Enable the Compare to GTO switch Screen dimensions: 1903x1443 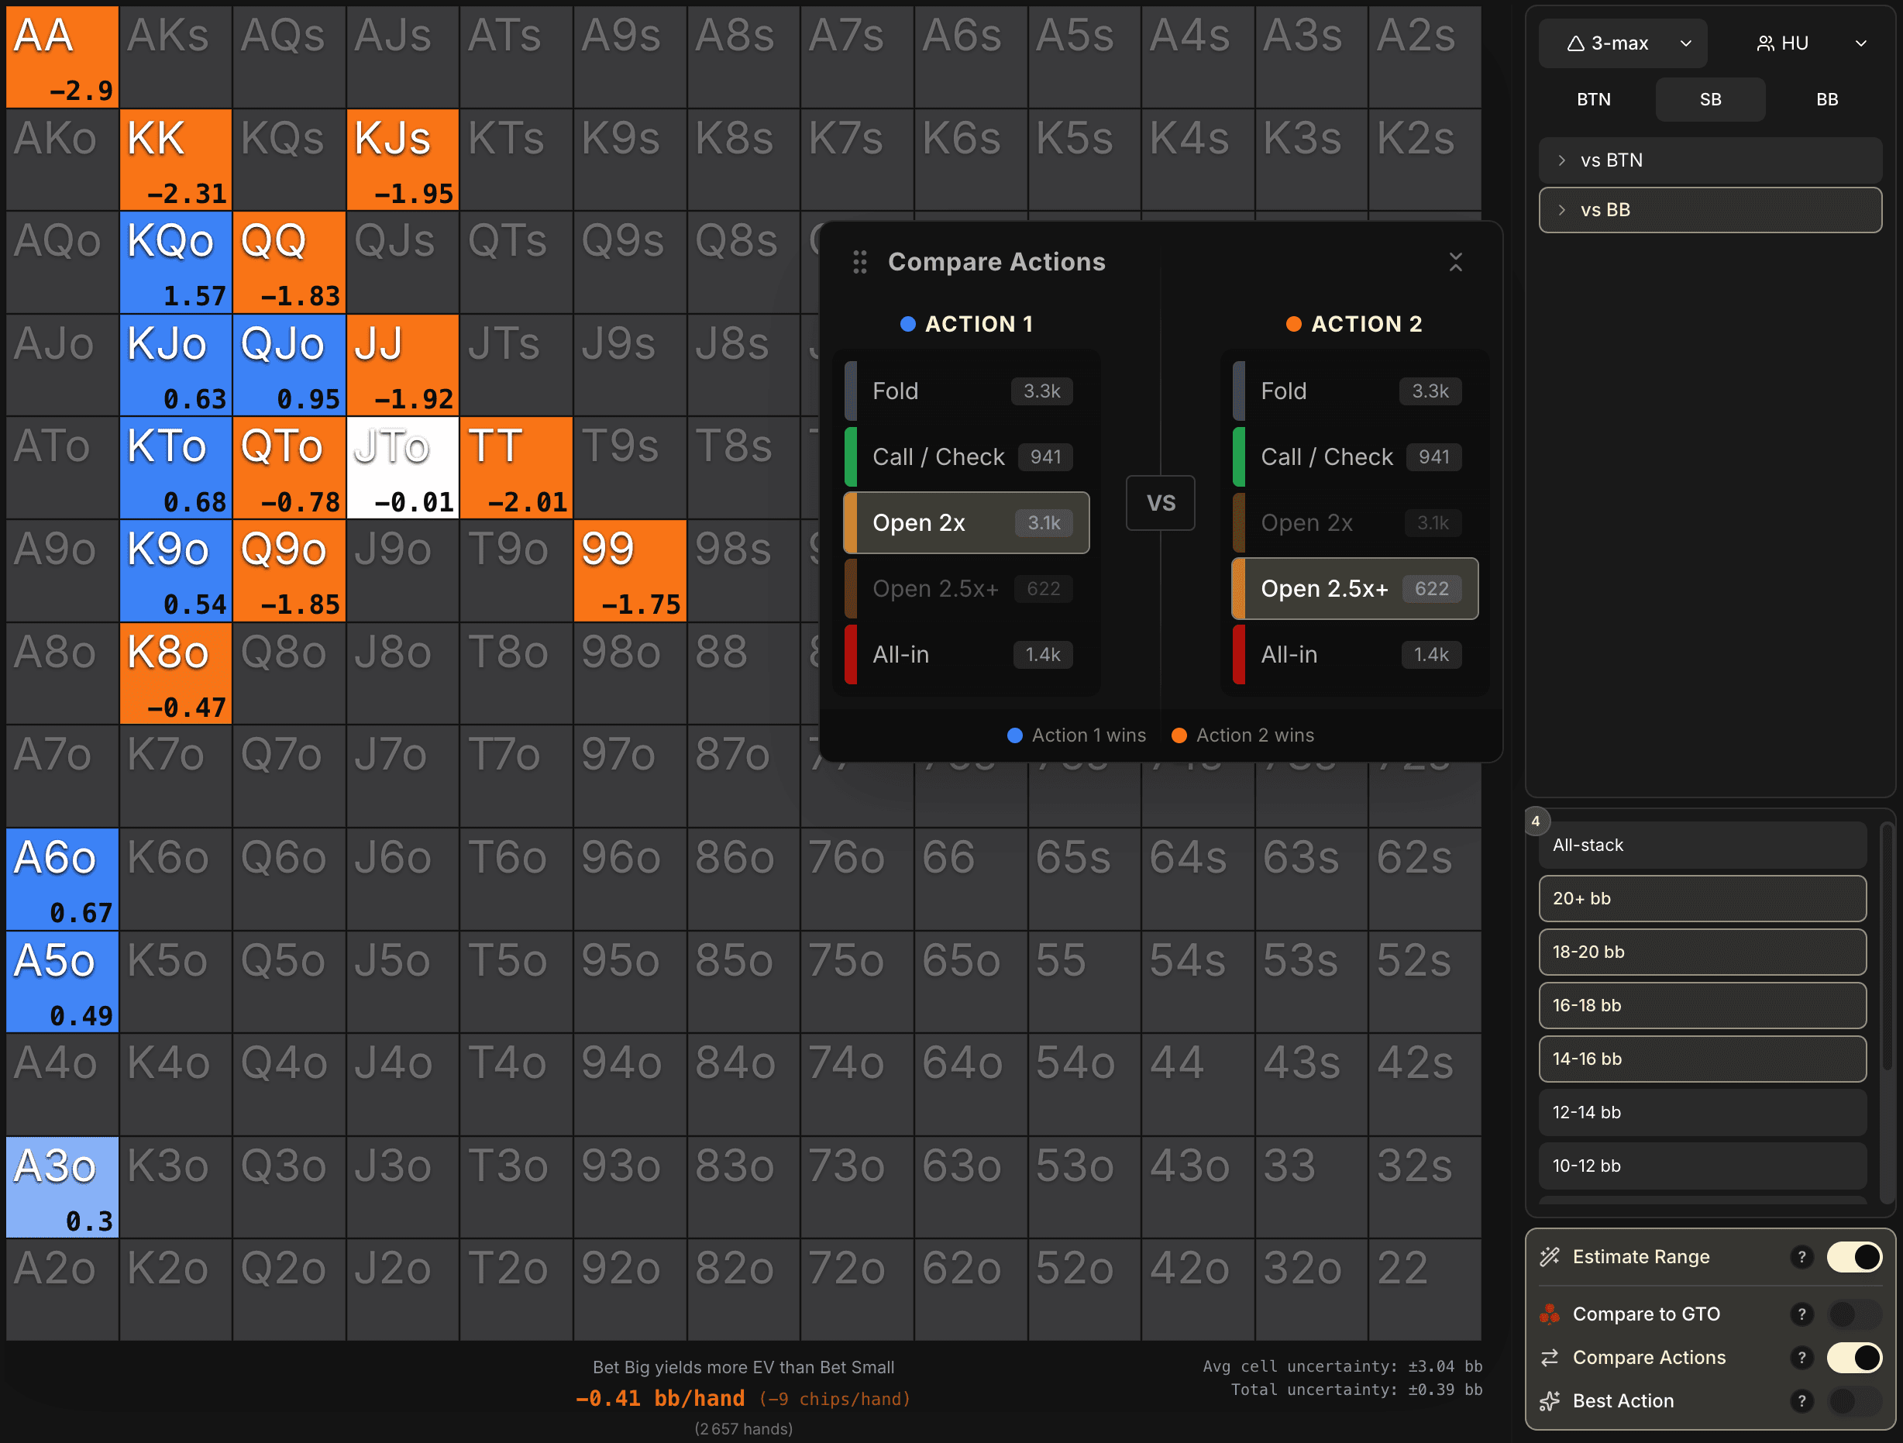pos(1855,1314)
